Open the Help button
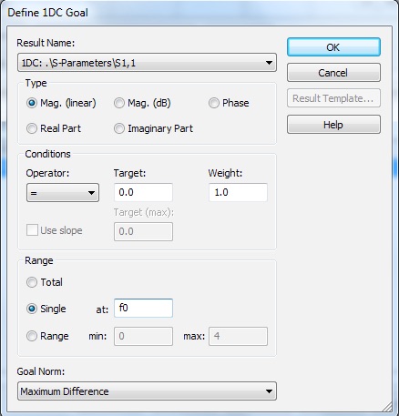Viewport: 399px width, 416px height. [333, 125]
